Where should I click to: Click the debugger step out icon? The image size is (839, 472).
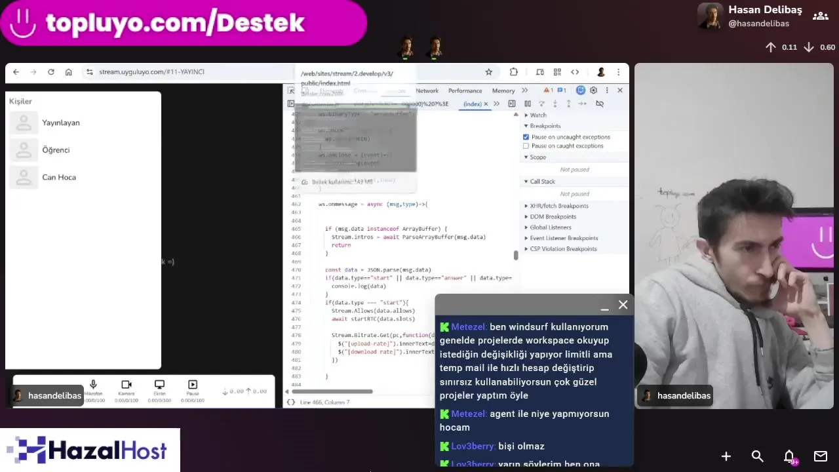(568, 104)
